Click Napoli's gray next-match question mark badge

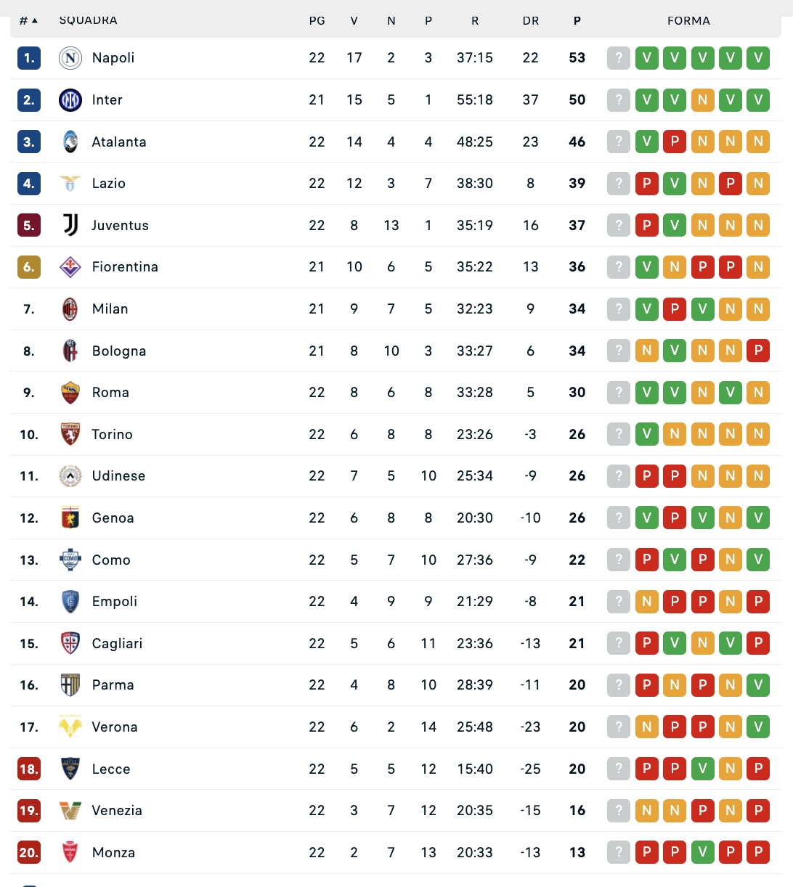click(x=619, y=58)
